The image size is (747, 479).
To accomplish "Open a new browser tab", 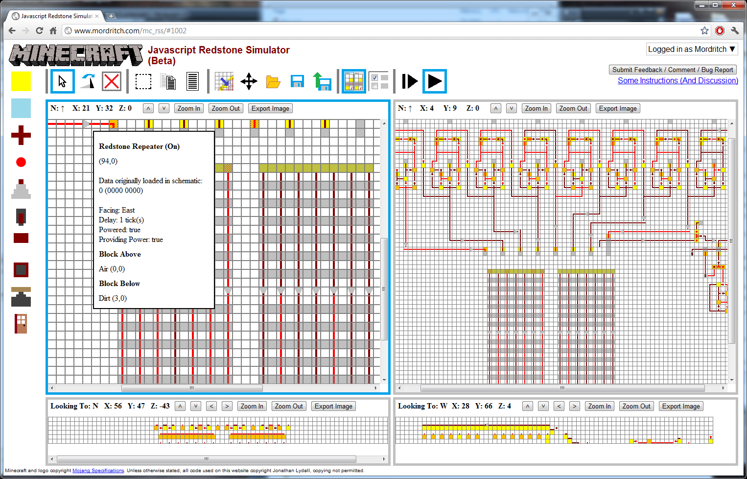I will (x=111, y=16).
